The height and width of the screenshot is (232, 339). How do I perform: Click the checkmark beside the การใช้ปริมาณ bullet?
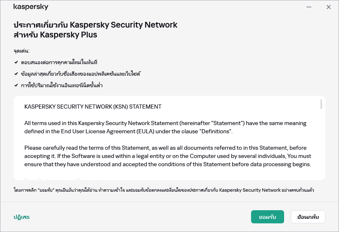click(x=16, y=86)
